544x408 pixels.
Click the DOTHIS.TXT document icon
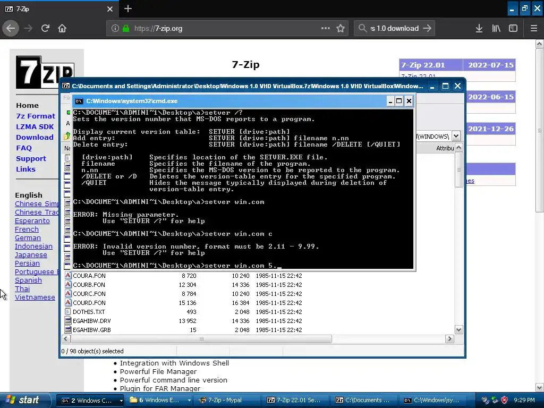click(x=68, y=311)
